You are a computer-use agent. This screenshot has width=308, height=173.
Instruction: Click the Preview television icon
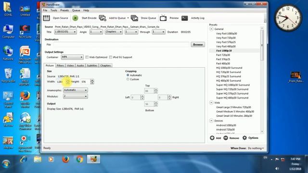[x=163, y=18]
